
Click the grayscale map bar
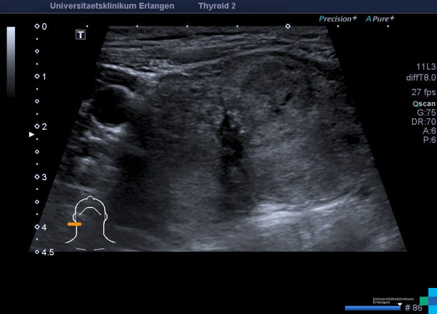point(11,61)
